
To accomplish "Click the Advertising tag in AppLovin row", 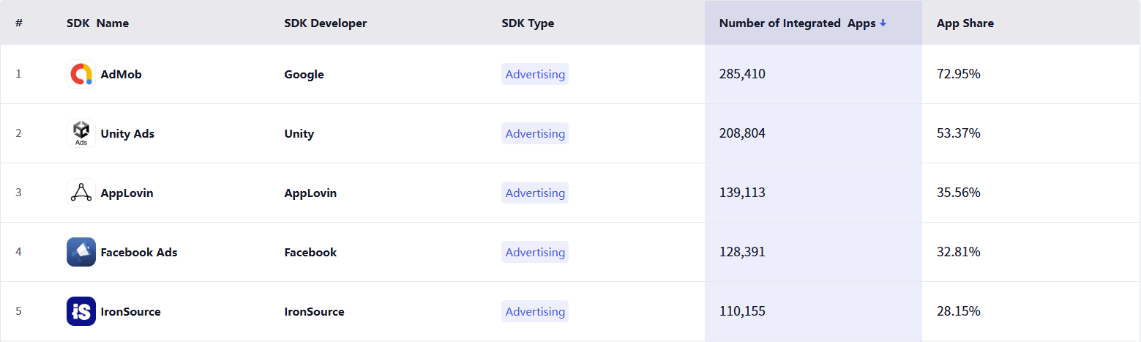I will (535, 193).
